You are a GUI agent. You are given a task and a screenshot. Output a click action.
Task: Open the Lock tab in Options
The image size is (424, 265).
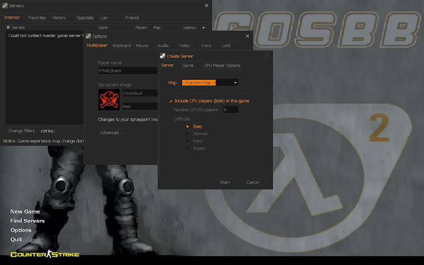click(226, 46)
